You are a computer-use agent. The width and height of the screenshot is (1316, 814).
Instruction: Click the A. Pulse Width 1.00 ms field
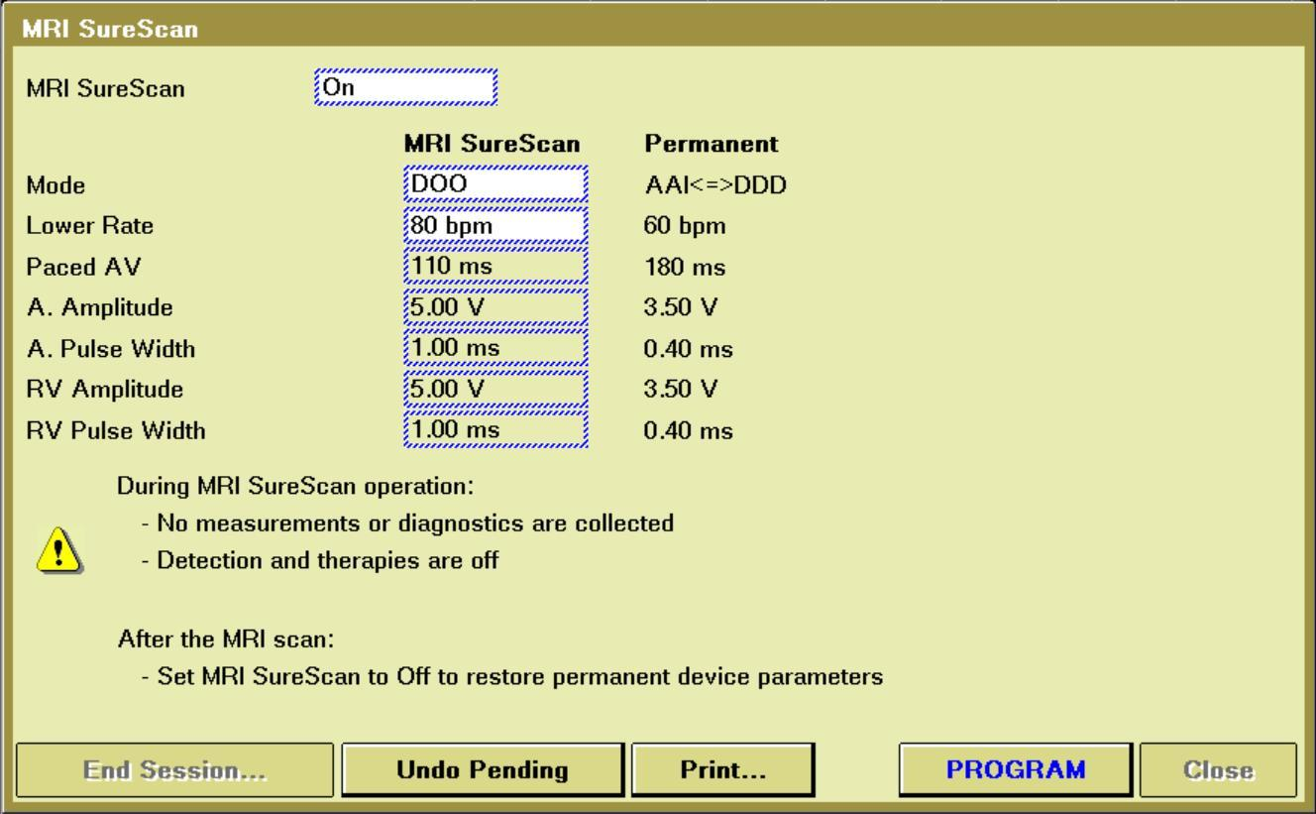[495, 349]
